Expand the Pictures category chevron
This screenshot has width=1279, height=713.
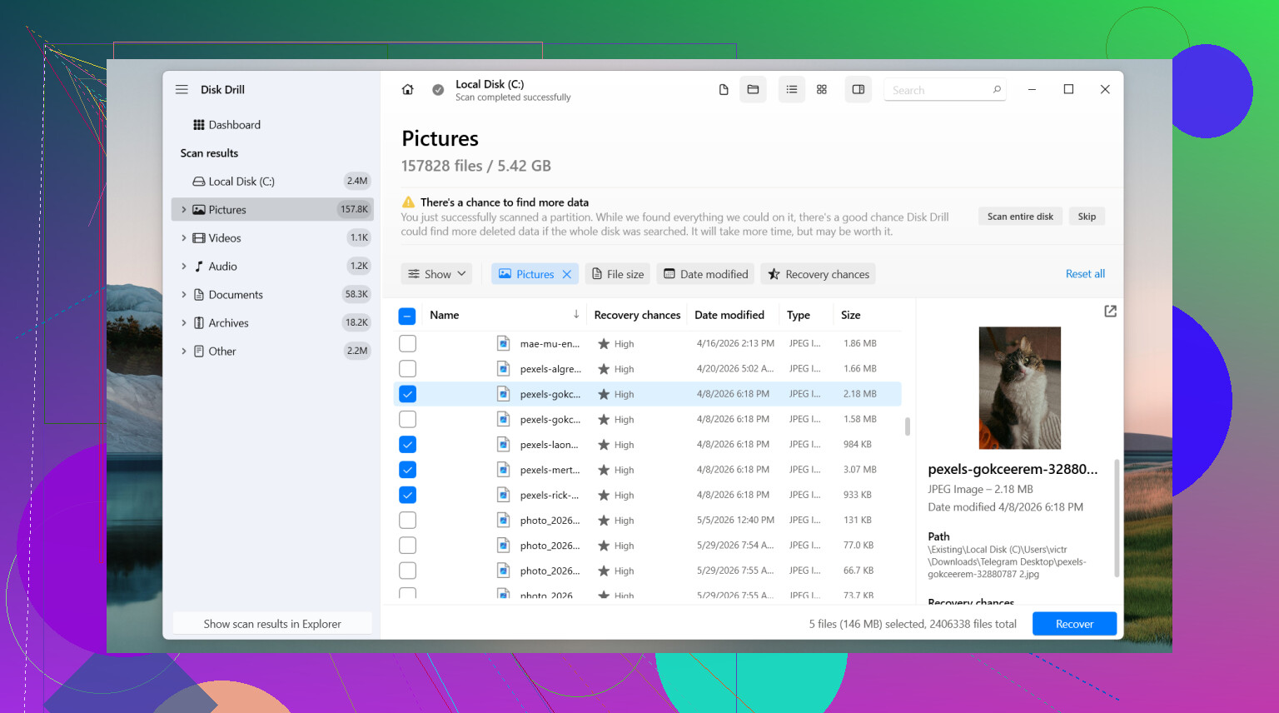click(x=184, y=210)
